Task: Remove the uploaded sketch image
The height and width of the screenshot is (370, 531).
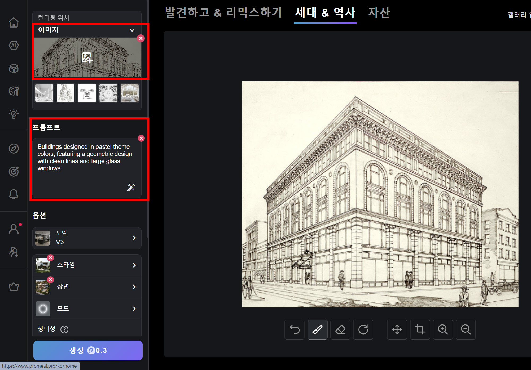Action: [x=141, y=38]
